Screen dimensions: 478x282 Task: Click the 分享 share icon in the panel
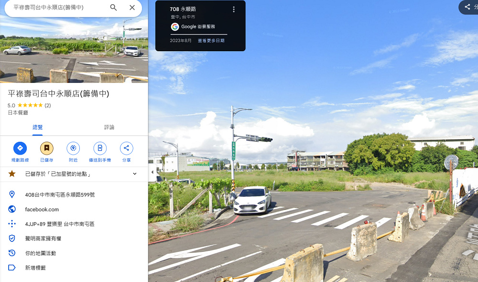(127, 148)
